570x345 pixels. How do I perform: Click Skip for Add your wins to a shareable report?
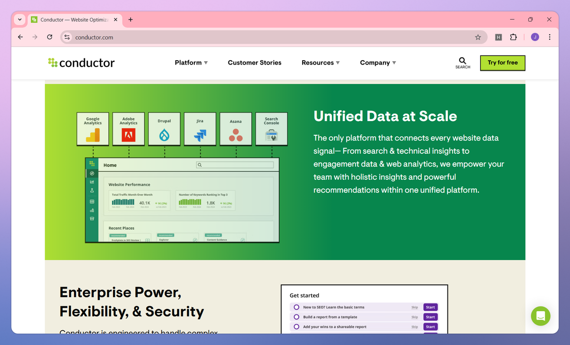click(415, 327)
